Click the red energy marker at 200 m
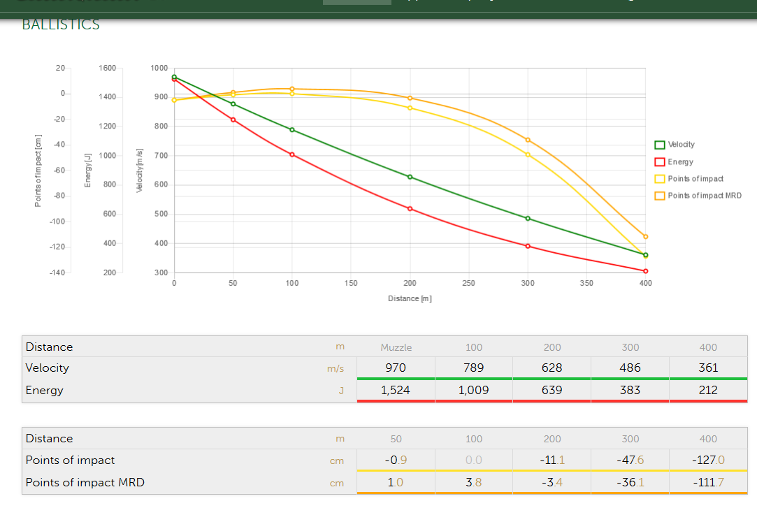This screenshot has height=508, width=757. click(x=410, y=208)
